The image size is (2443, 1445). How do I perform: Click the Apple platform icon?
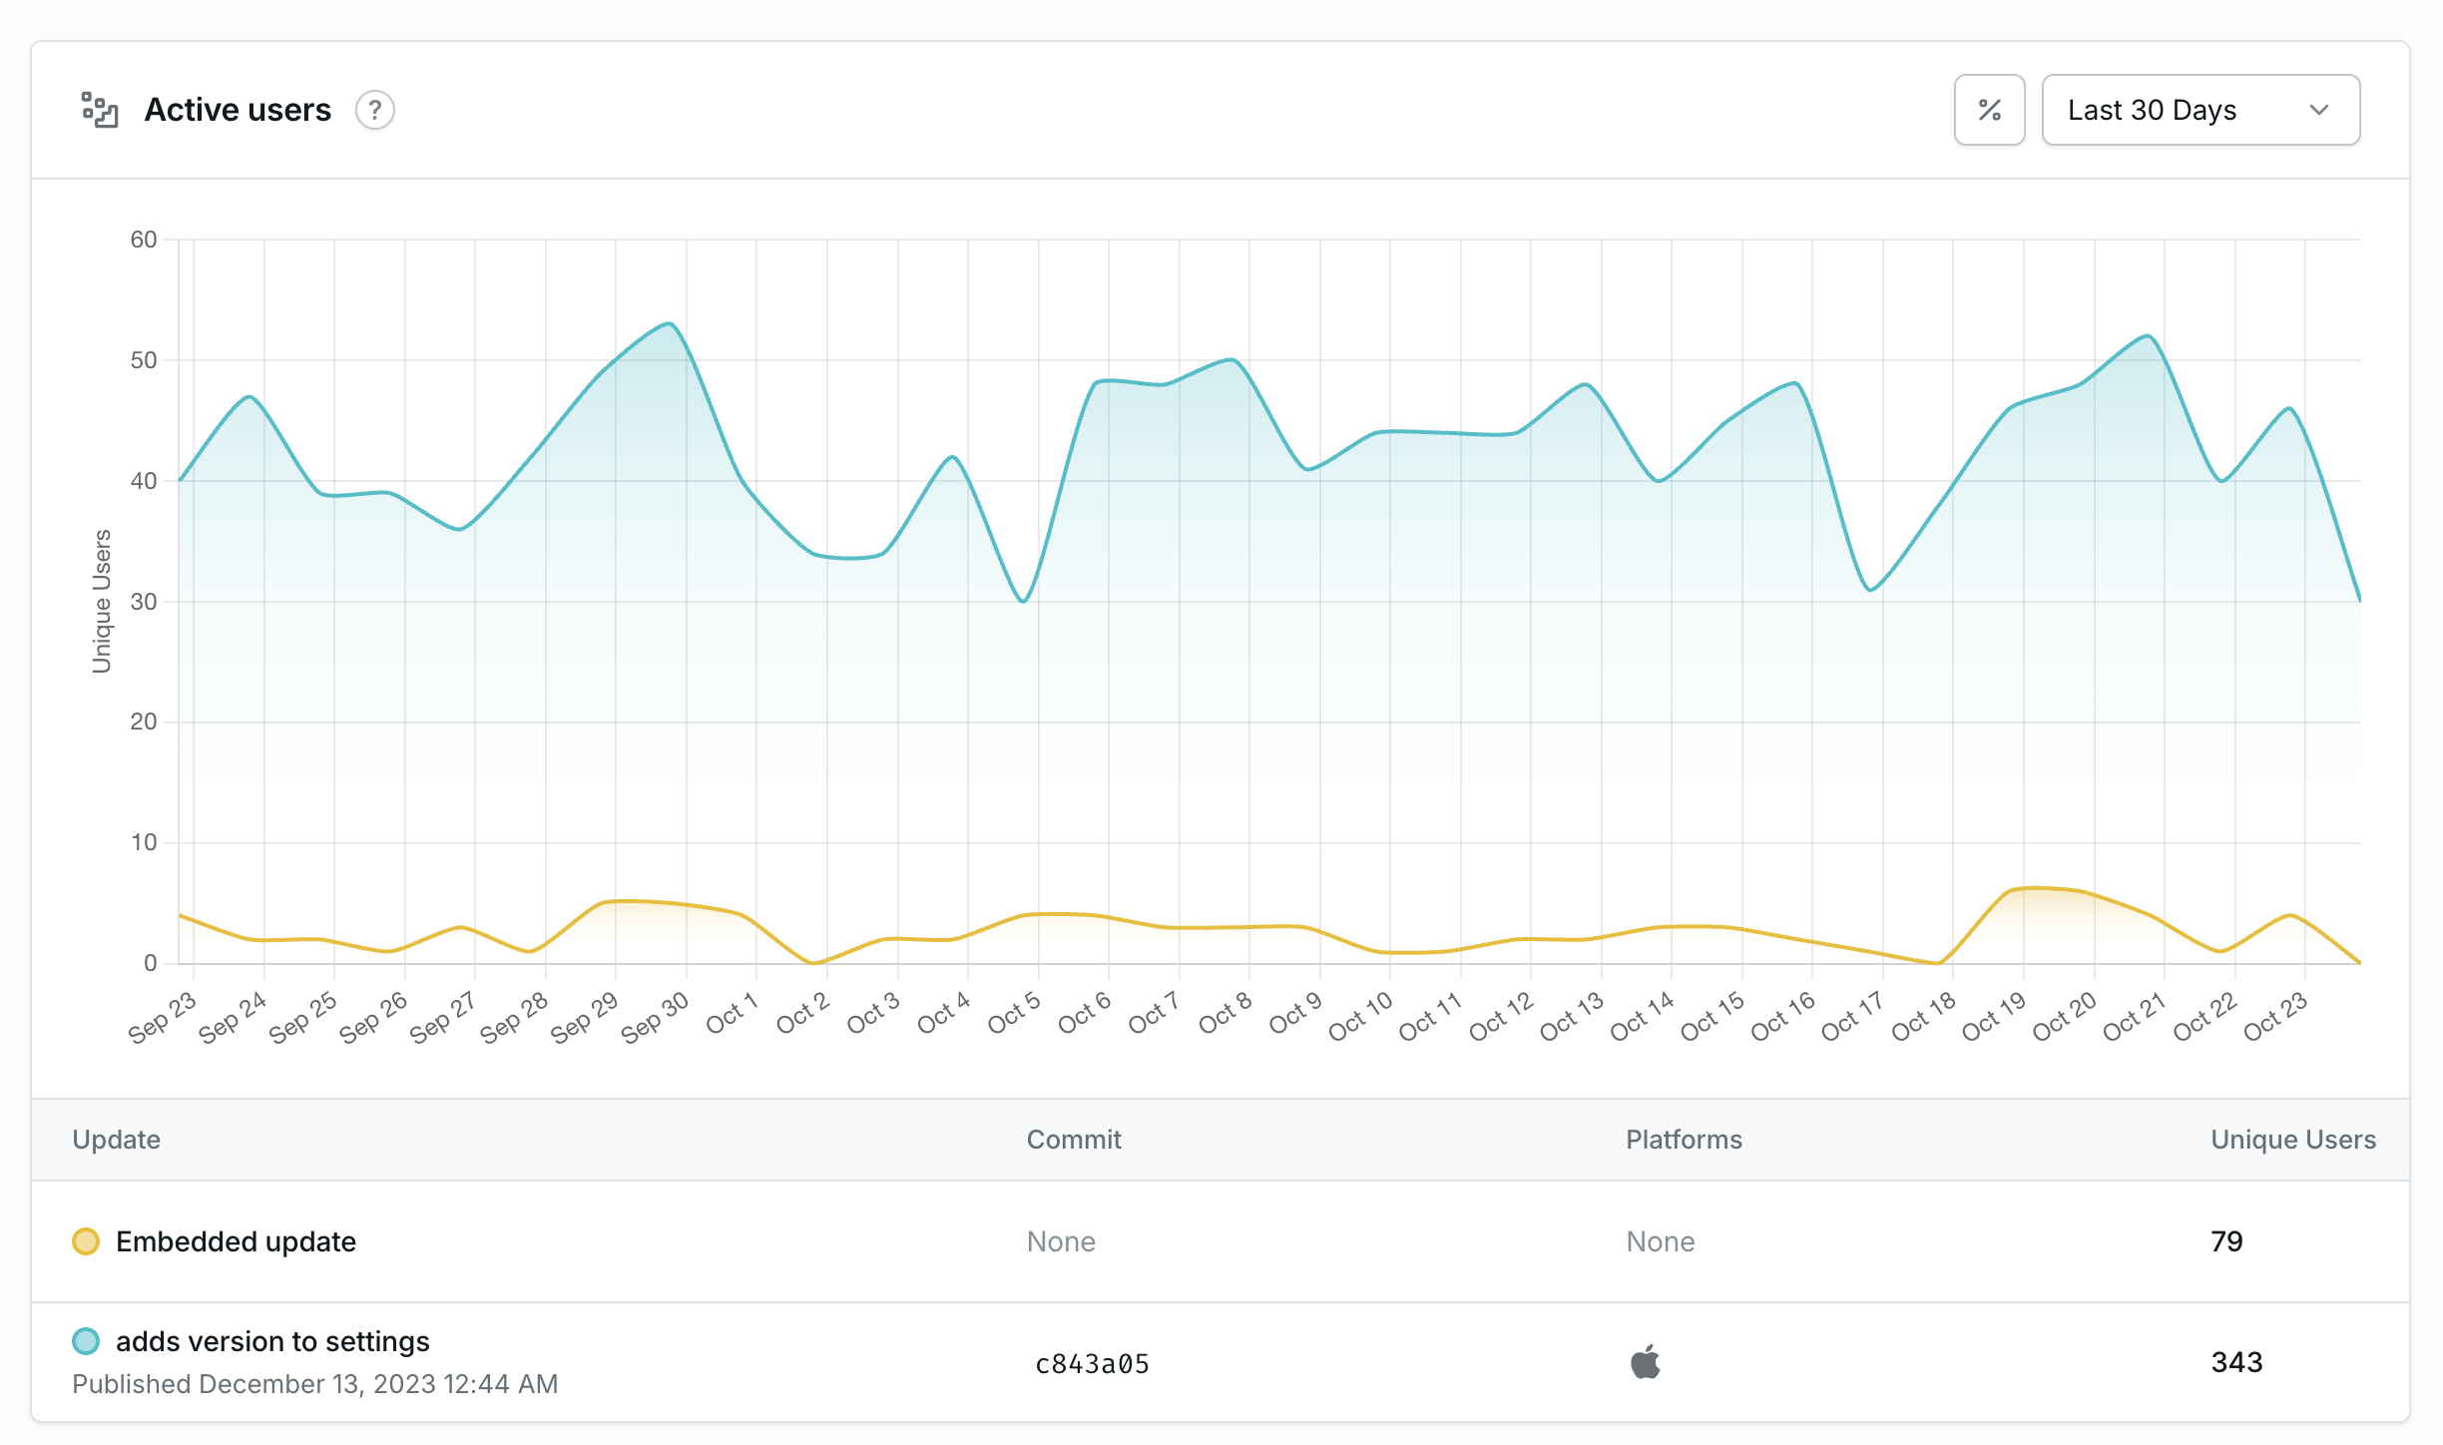[x=1646, y=1362]
